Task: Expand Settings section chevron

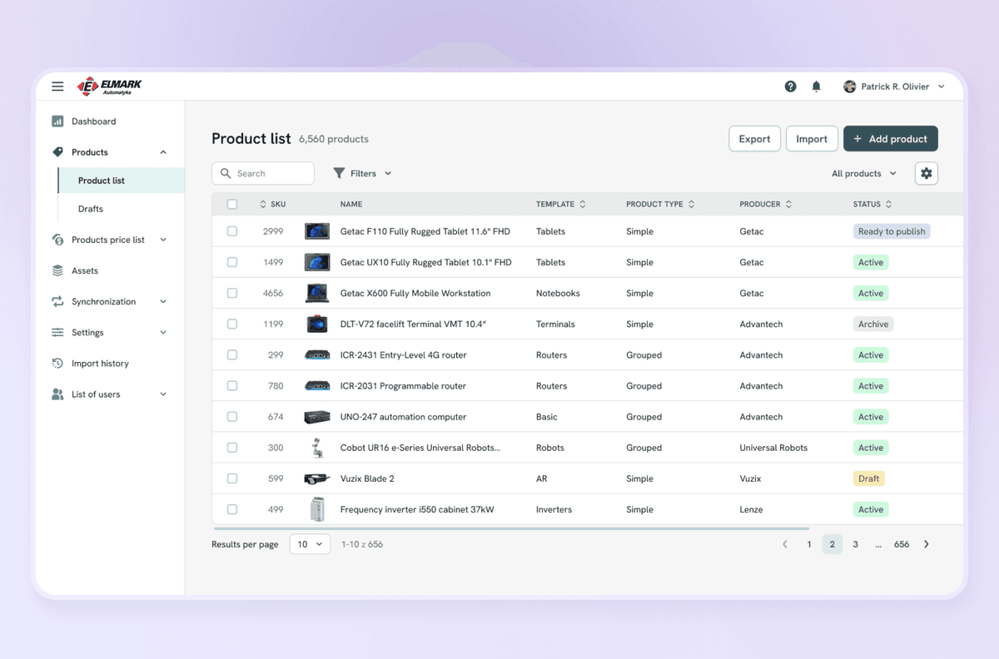Action: click(163, 332)
